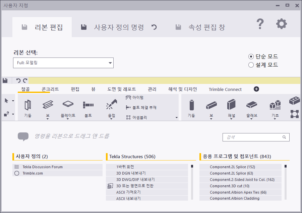The height and width of the screenshot is (213, 302).
Task: Select the foundation (기초) icon
Action: [275, 105]
